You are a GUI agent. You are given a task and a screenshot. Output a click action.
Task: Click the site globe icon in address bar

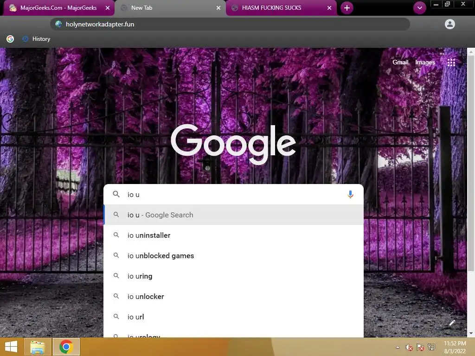58,24
